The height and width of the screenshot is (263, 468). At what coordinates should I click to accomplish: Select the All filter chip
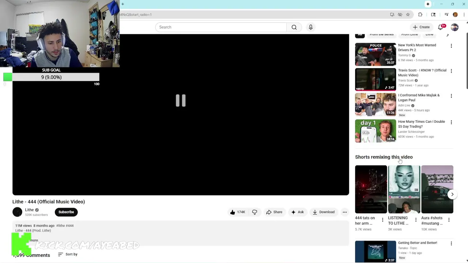coord(360,35)
